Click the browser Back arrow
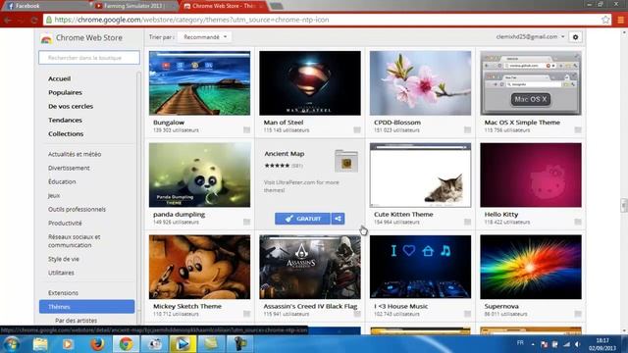This screenshot has height=353, width=628. [x=8, y=20]
